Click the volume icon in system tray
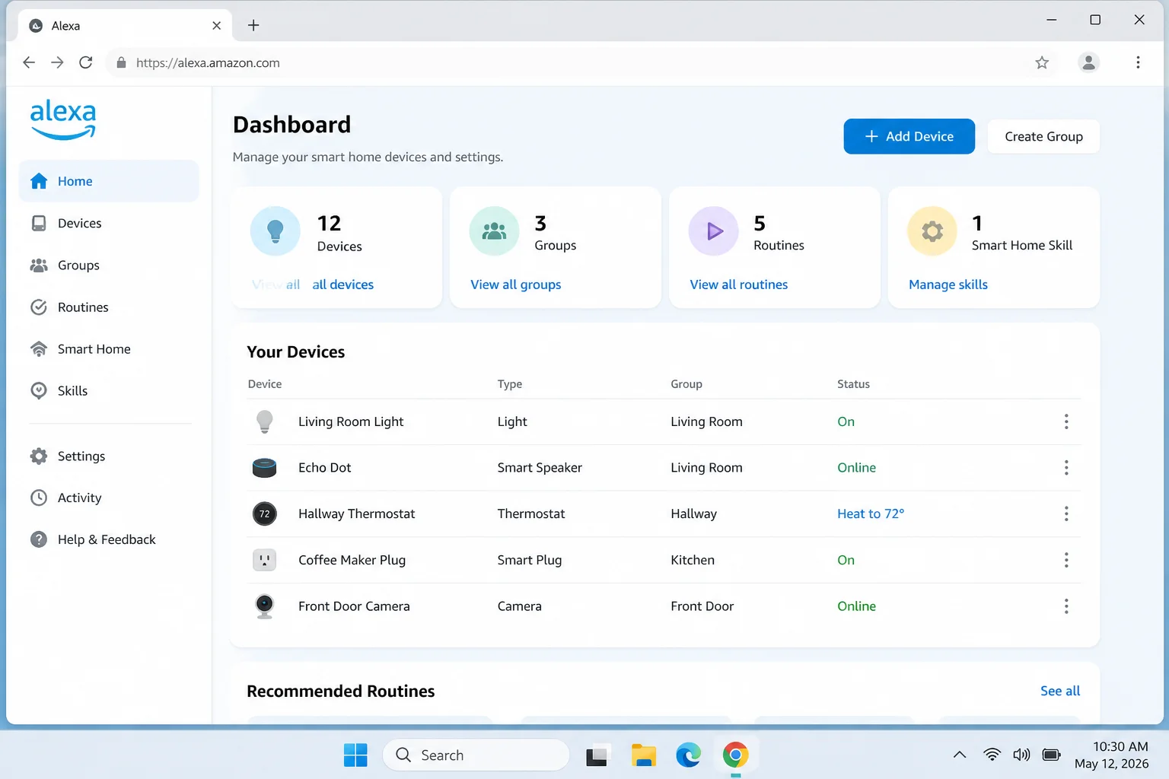Viewport: 1169px width, 779px height. click(1021, 755)
